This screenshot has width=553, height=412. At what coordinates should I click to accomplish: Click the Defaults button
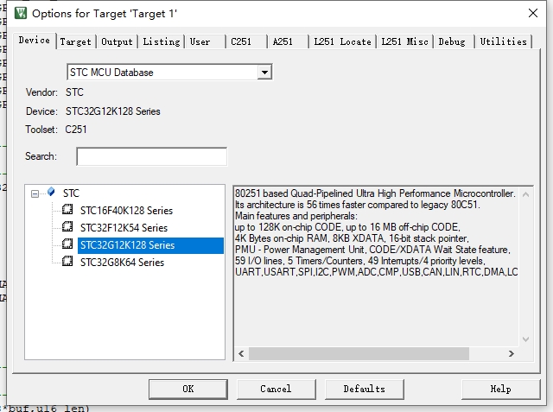pyautogui.click(x=365, y=389)
